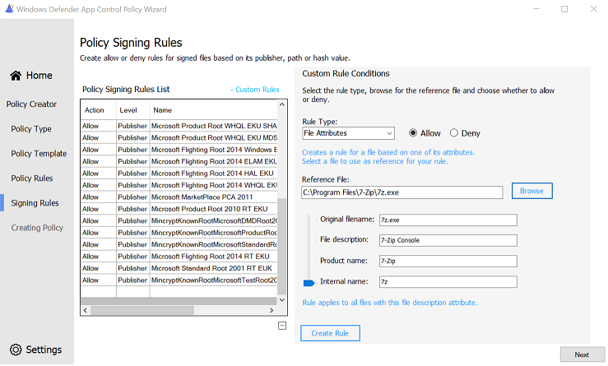Click the list's scroll down arrow
Image resolution: width=608 pixels, height=366 pixels.
click(282, 302)
